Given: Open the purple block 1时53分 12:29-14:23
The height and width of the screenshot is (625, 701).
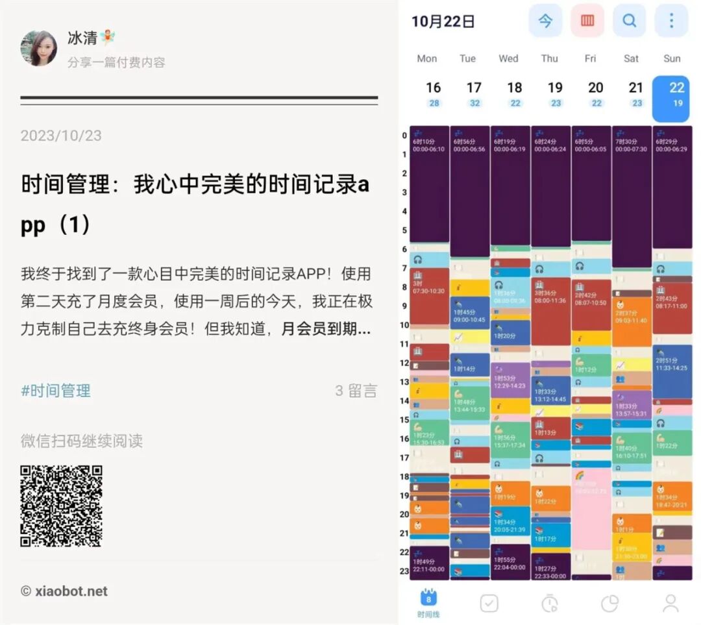Looking at the screenshot, I should (510, 380).
